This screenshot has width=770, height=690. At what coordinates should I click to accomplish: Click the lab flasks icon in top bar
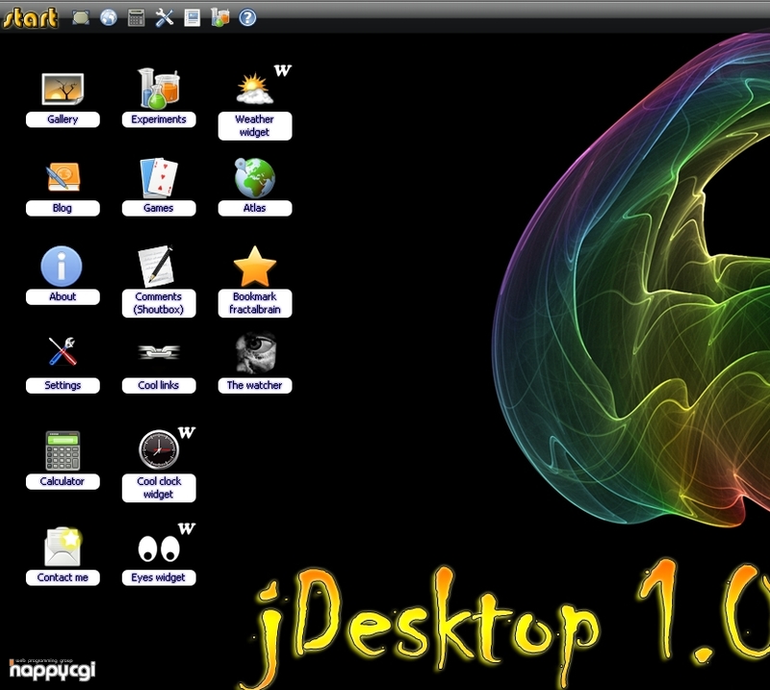pos(219,18)
